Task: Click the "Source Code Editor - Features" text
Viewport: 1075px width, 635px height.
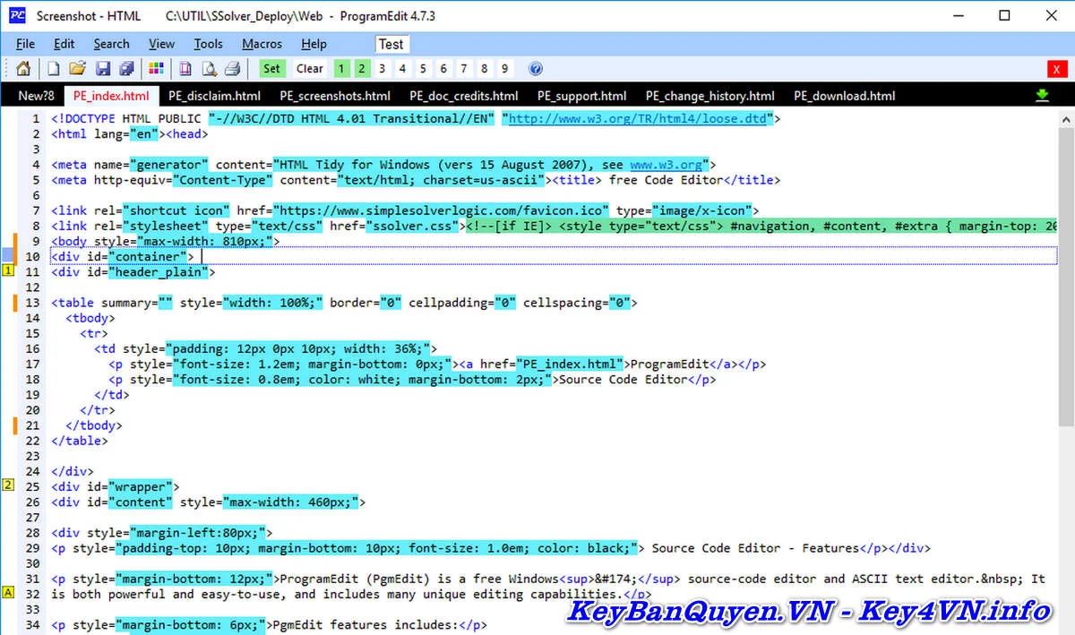Action: (x=756, y=547)
